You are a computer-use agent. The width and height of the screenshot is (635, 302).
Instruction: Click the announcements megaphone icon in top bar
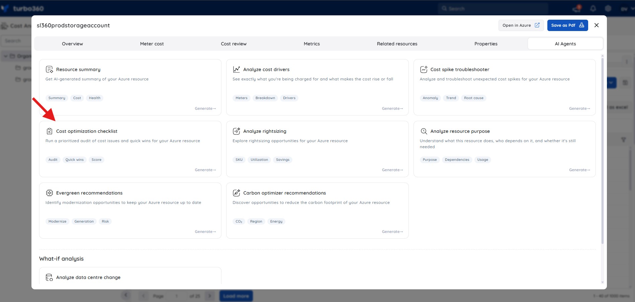[x=577, y=8]
